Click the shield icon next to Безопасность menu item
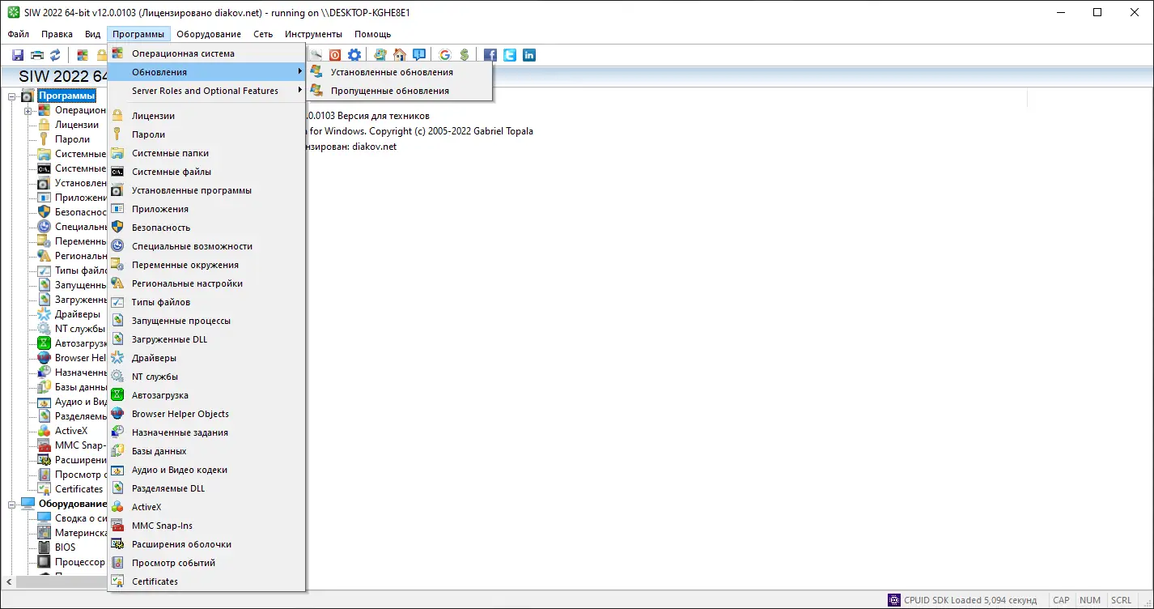This screenshot has height=609, width=1154. (117, 228)
